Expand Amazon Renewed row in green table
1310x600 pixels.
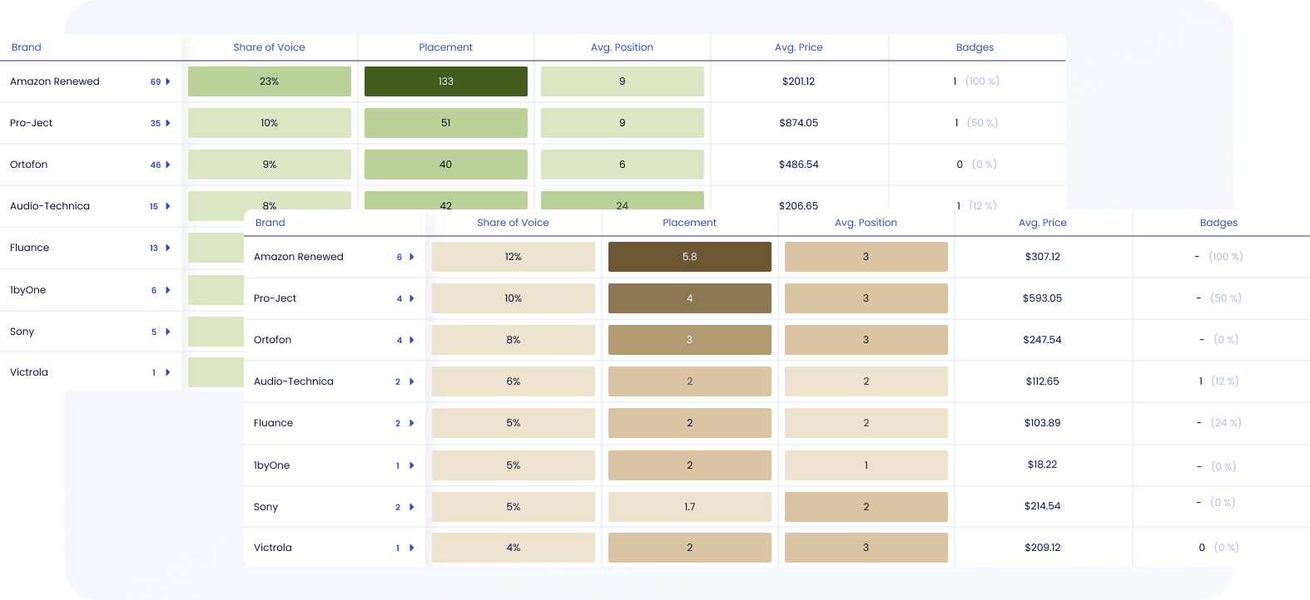(168, 81)
